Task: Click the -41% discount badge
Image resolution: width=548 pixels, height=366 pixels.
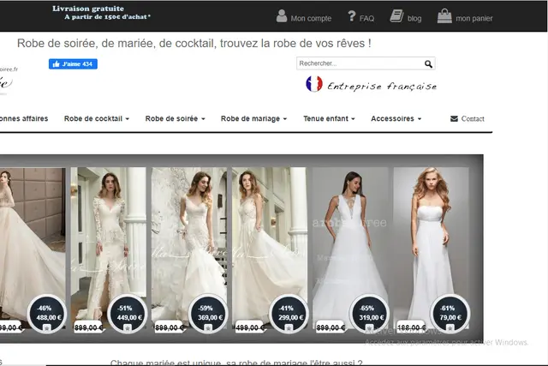Action: tap(289, 314)
